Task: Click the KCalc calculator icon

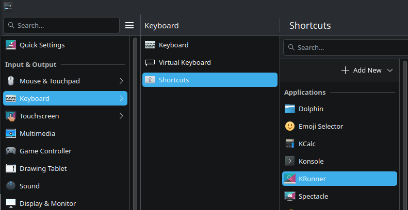Action: click(x=290, y=144)
